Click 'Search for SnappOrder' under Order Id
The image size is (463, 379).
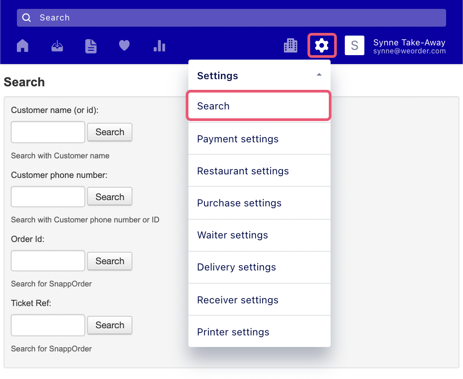pyautogui.click(x=52, y=284)
